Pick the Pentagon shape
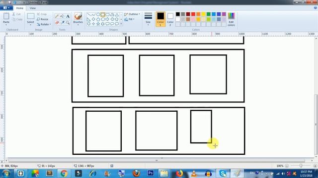The width and height of the screenshot is (318, 178). click(x=98, y=19)
